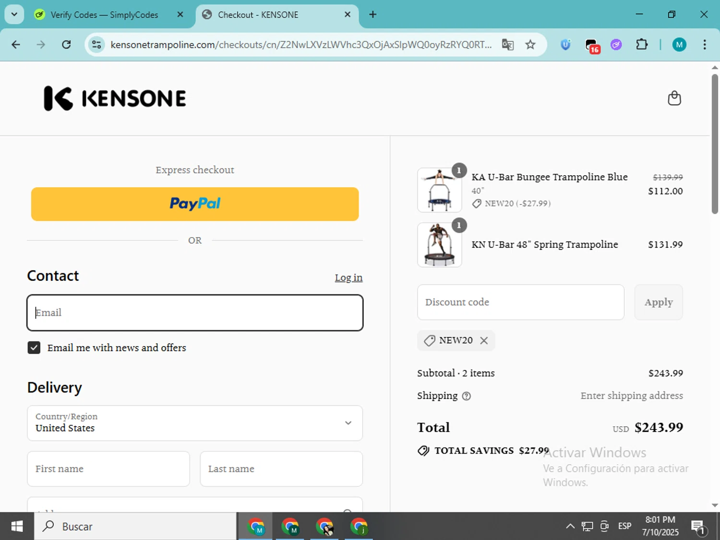This screenshot has width=720, height=540.
Task: Open the notification center icon
Action: (698, 527)
